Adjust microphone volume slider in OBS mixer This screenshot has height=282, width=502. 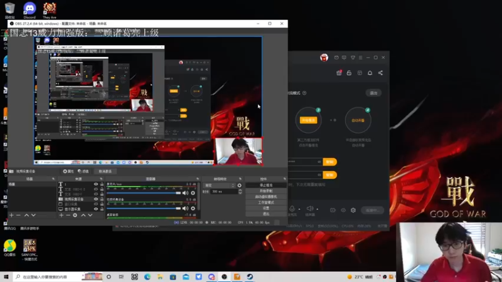click(x=144, y=193)
